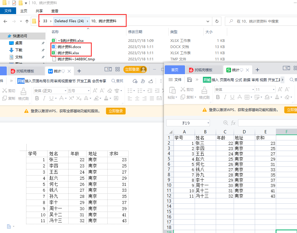Image resolution: width=297 pixels, height=233 pixels.
Task: Clear formatting with eraser icon in Writer
Action: click(x=110, y=91)
